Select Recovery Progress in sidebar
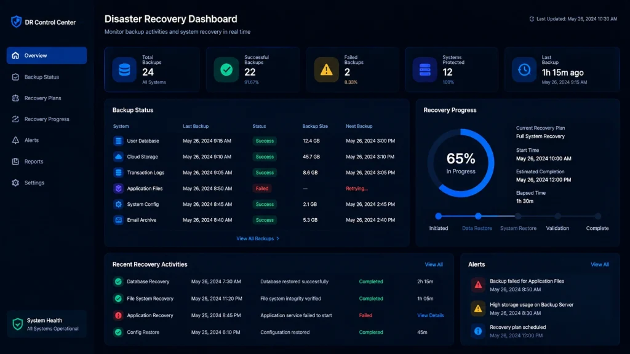The height and width of the screenshot is (354, 630). [x=47, y=119]
